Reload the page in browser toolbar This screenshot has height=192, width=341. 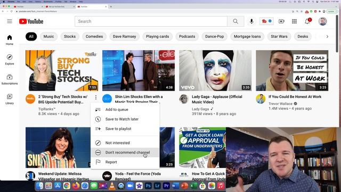(11, 11)
